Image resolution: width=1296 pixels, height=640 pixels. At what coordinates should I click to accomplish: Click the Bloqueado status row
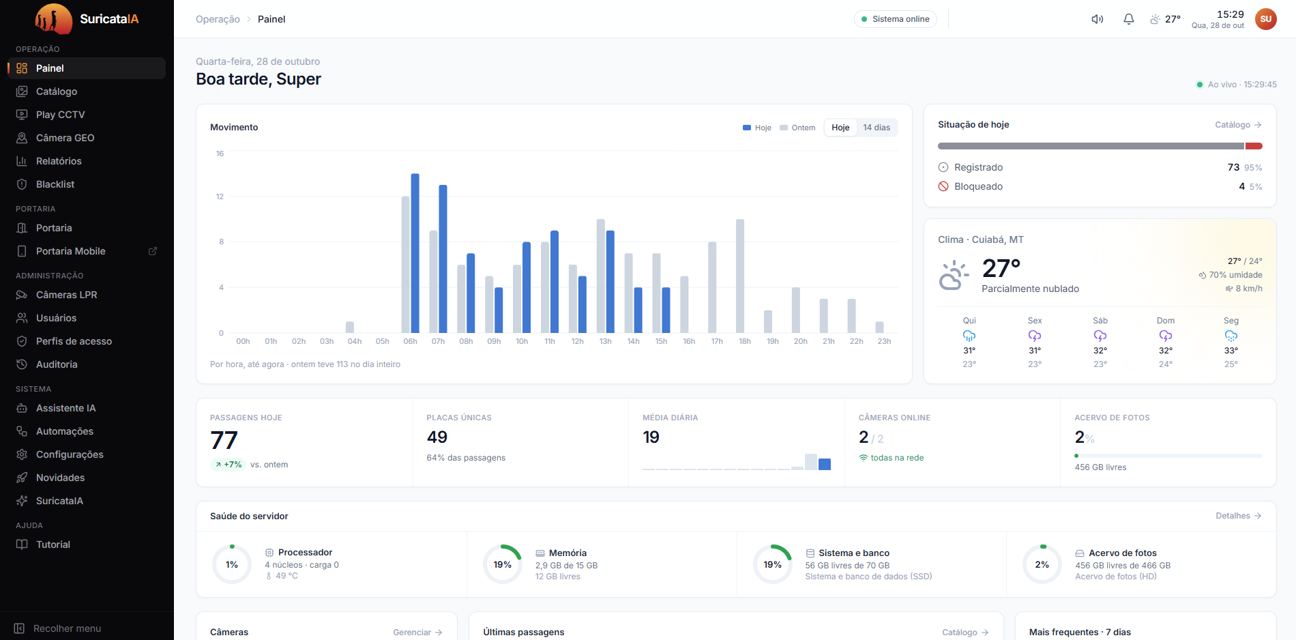coord(1100,186)
